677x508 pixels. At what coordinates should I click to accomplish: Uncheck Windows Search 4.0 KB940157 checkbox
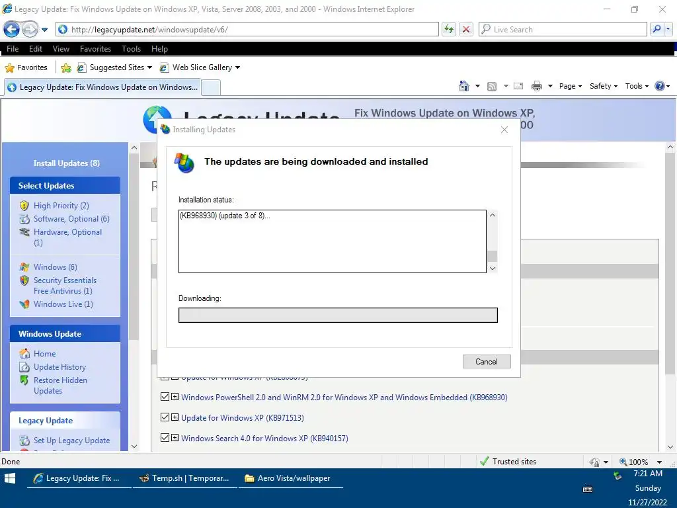point(165,438)
